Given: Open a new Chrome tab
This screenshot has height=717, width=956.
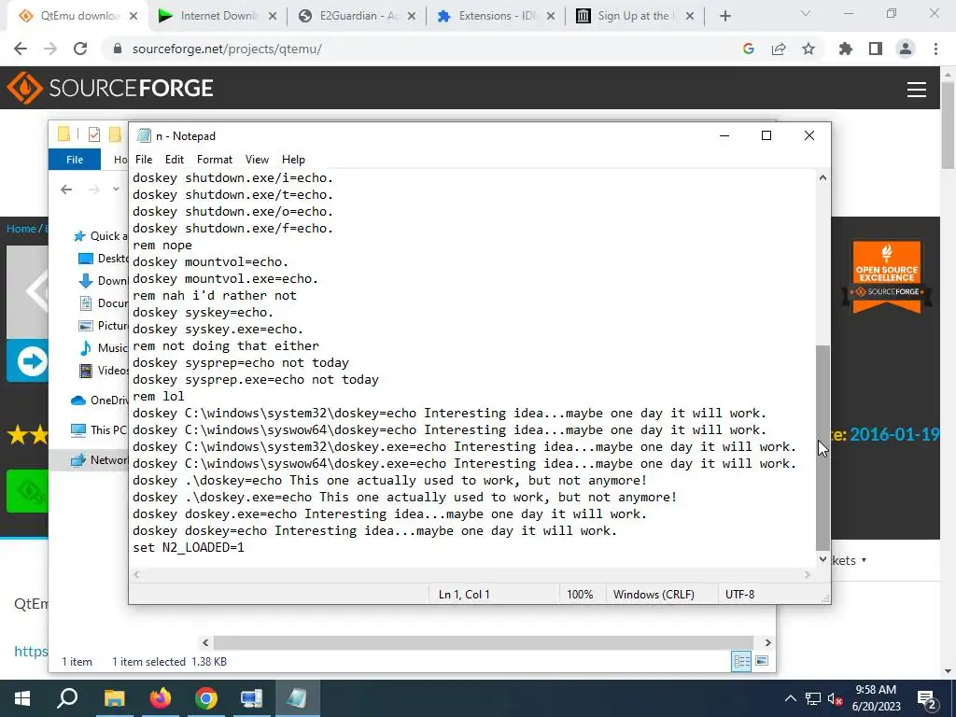Looking at the screenshot, I should coord(724,17).
